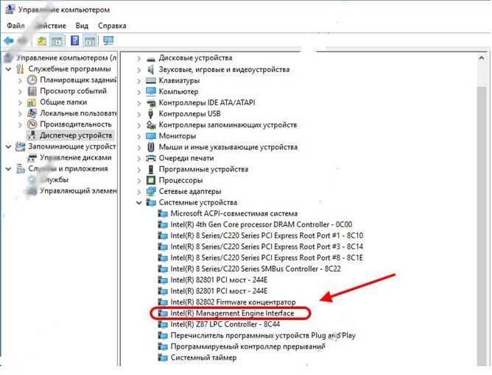The width and height of the screenshot is (492, 375).
Task: Select PCI Express Root Port #3 - 8C14
Action: point(267,247)
